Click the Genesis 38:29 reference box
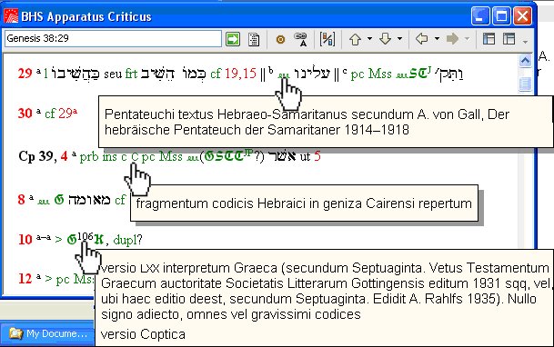 pos(113,38)
